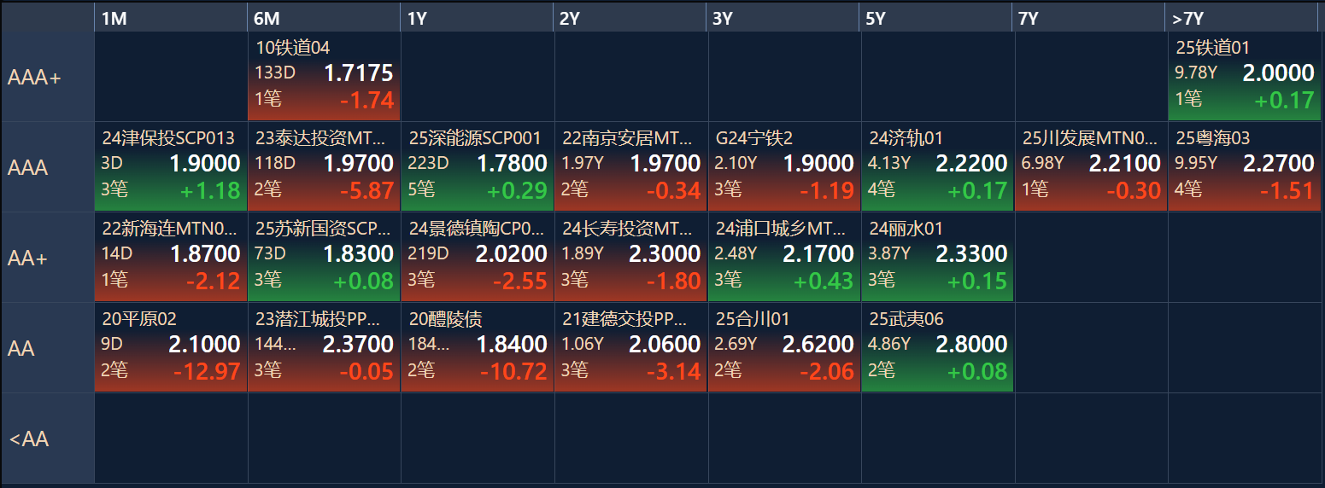Click the 10铁道04 bond cell

point(324,77)
